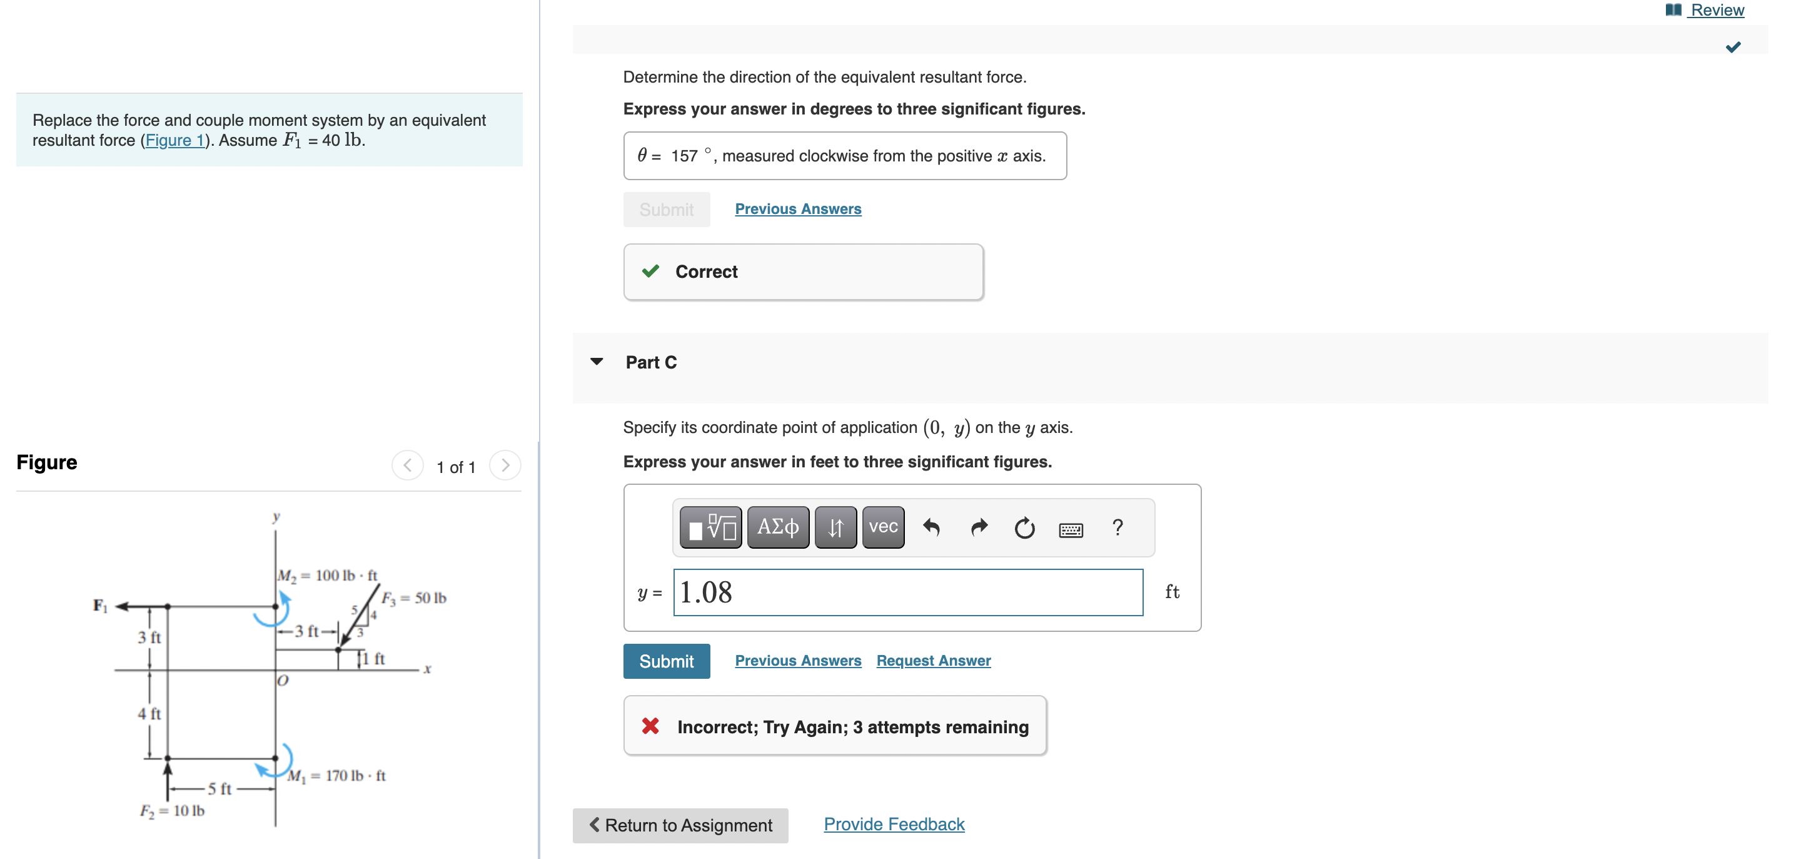Open the math templates fraction/root tool

(710, 527)
